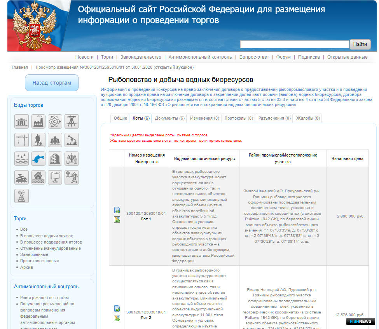
Task: Open the water waves auction type icon
Action: pyautogui.click(x=21, y=159)
